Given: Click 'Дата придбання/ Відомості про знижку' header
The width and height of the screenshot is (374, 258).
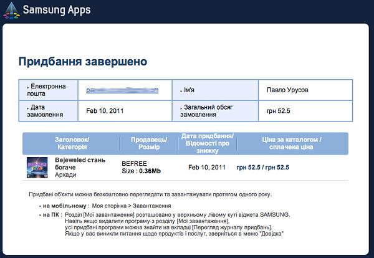Looking at the screenshot, I should [x=208, y=143].
